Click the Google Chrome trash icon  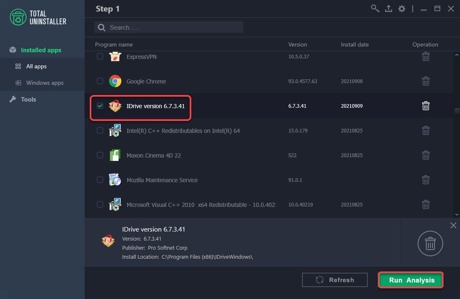coord(426,81)
